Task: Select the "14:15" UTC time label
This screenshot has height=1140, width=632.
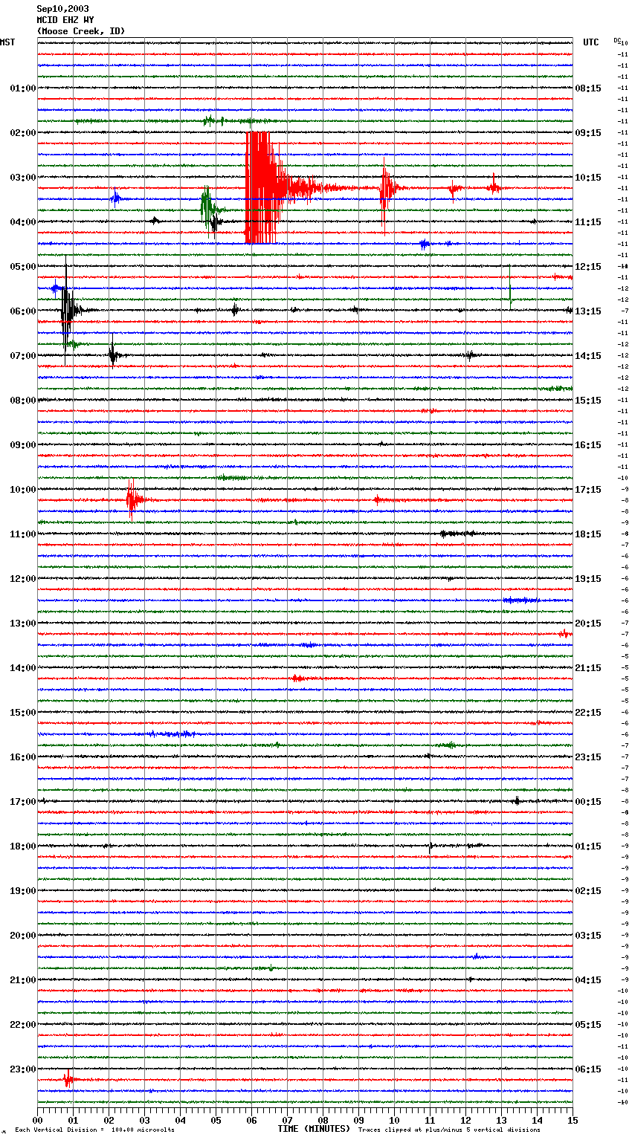Action: point(588,356)
